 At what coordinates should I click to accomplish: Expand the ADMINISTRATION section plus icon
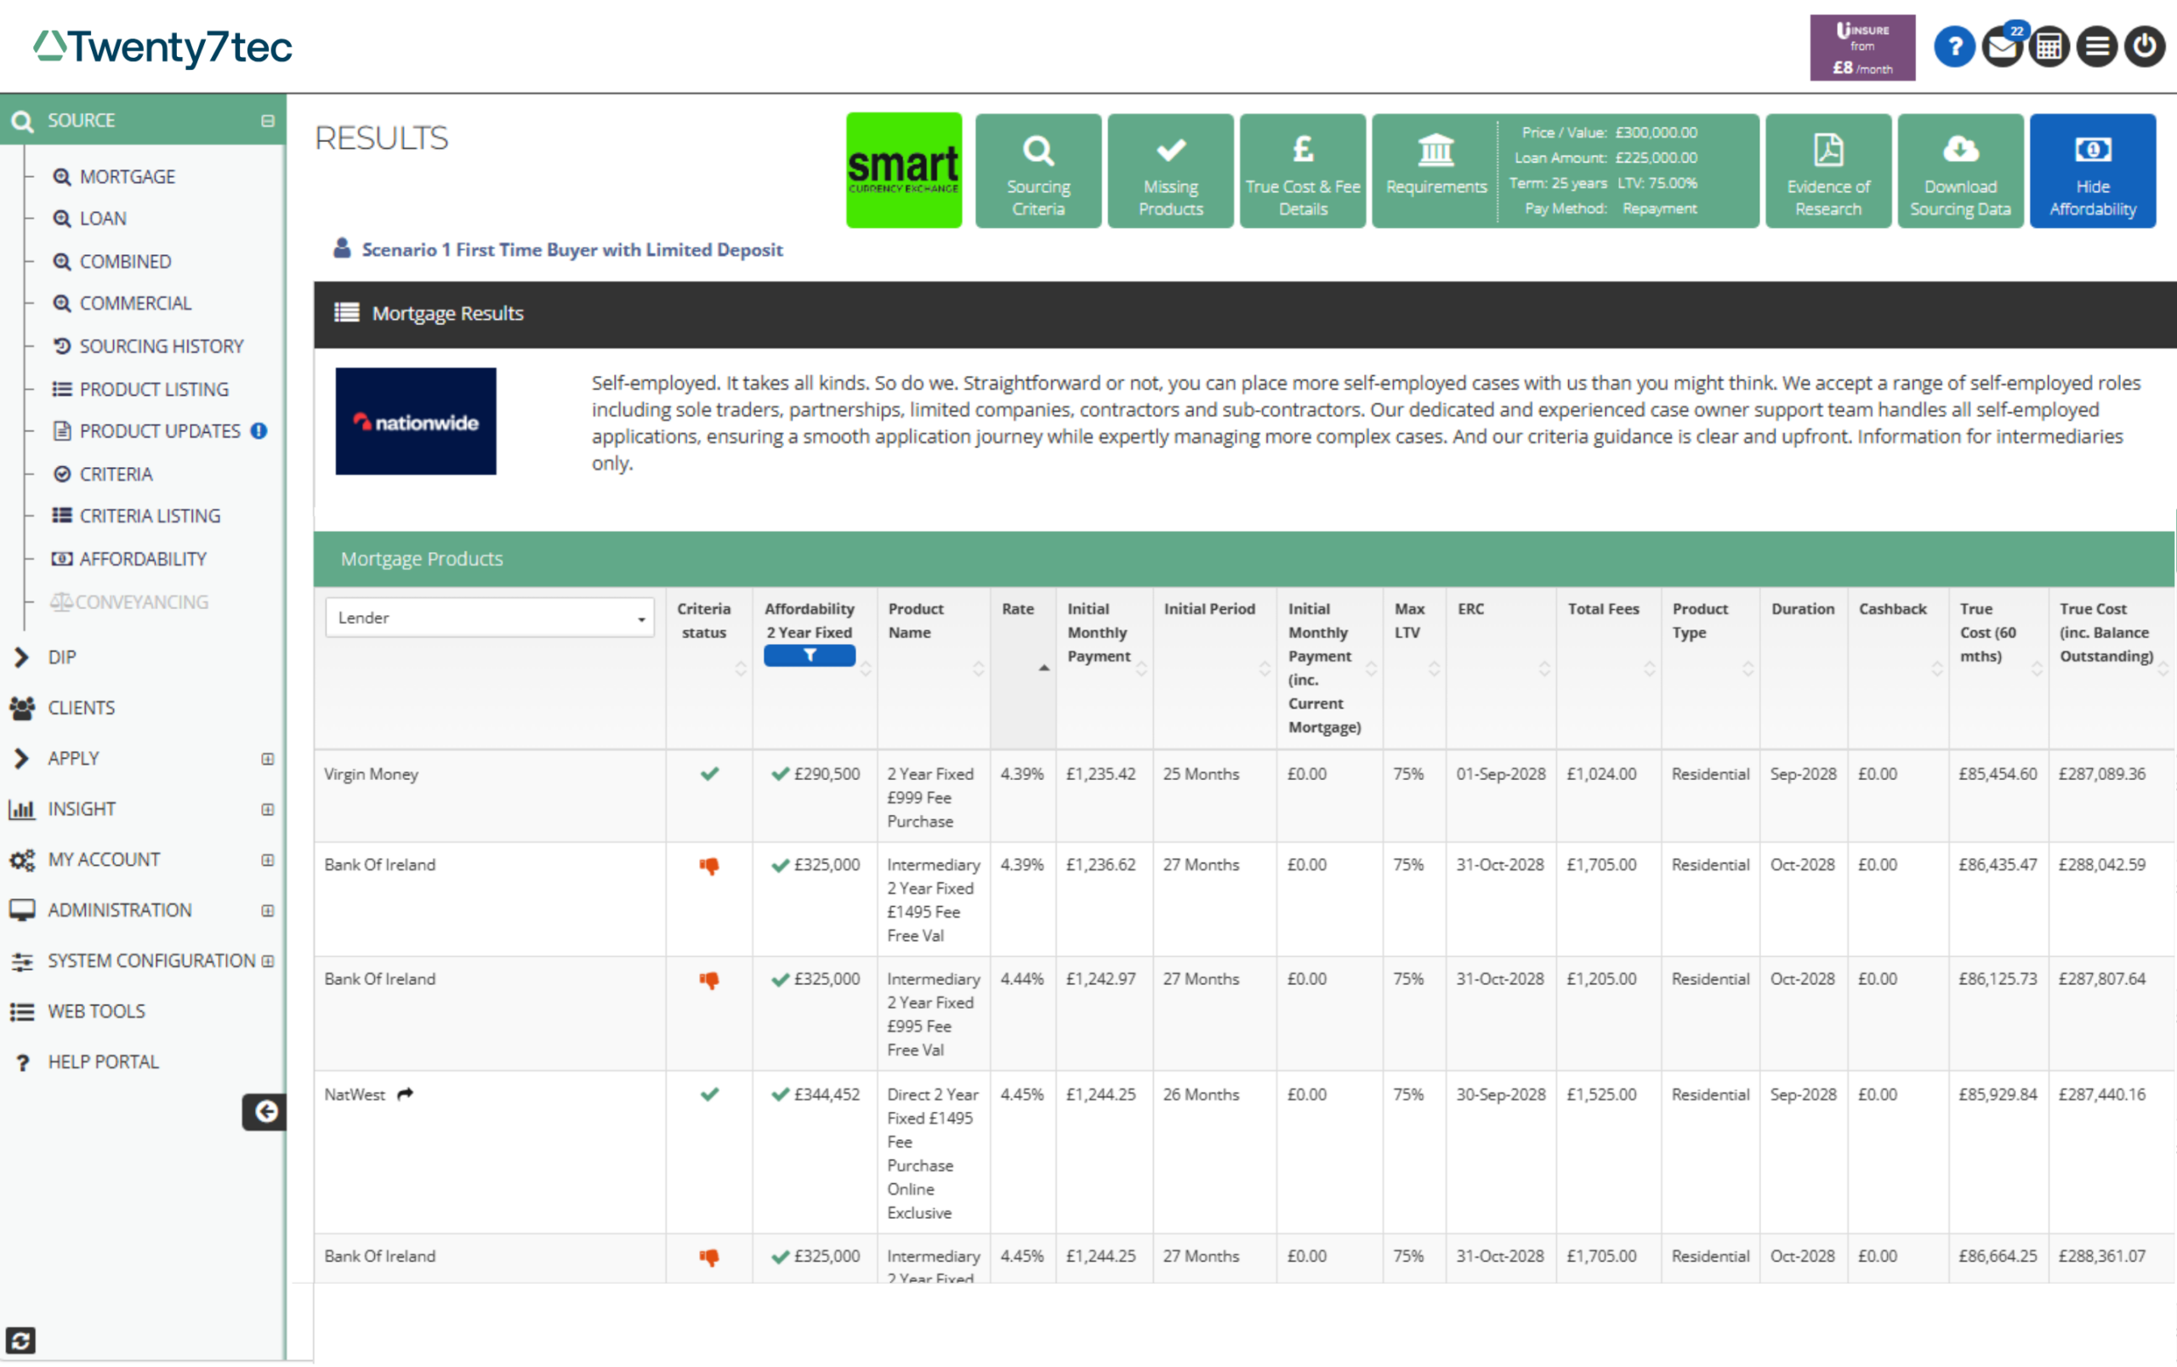click(x=268, y=910)
